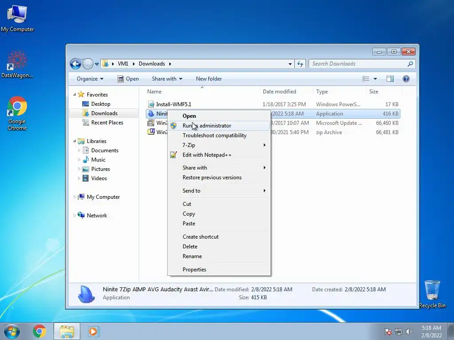Click the Explorer folder taskbar icon
The width and height of the screenshot is (454, 340).
point(67,331)
